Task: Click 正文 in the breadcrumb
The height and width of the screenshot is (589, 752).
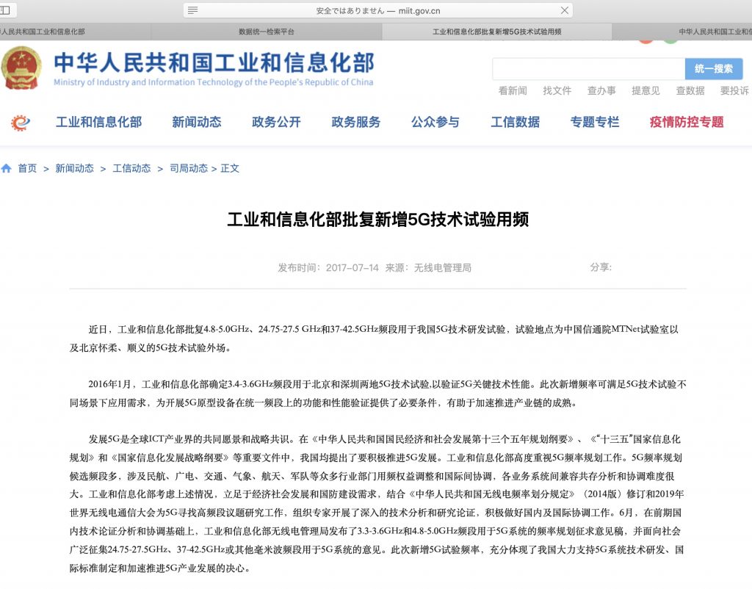Action: click(x=230, y=168)
